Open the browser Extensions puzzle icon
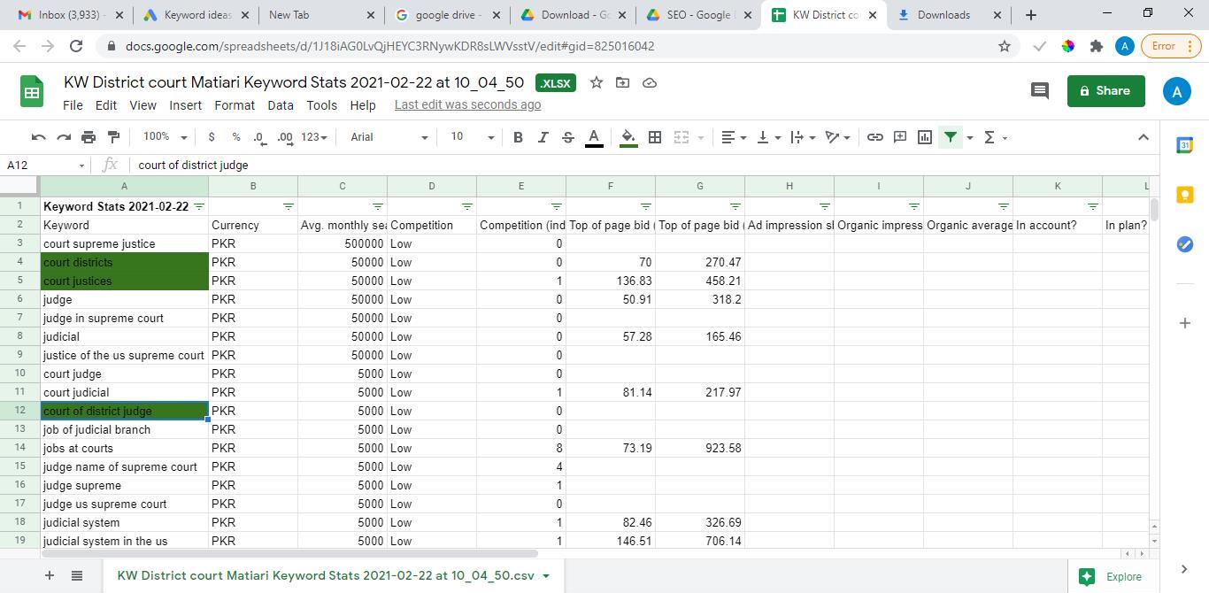Image resolution: width=1209 pixels, height=593 pixels. click(x=1097, y=46)
